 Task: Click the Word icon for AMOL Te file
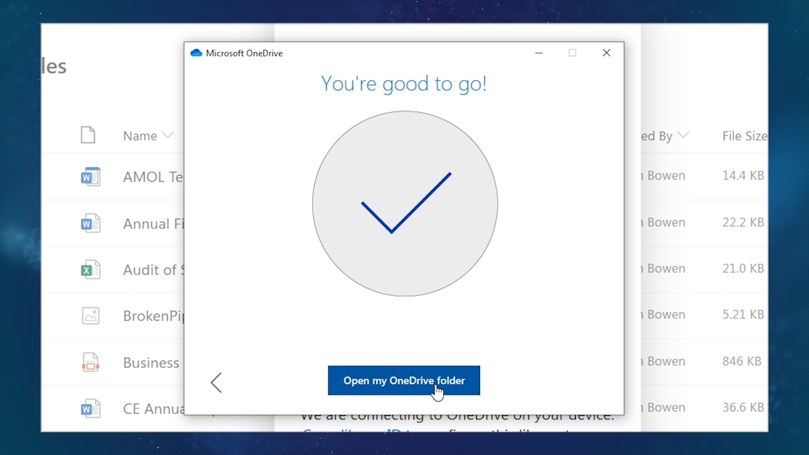91,177
